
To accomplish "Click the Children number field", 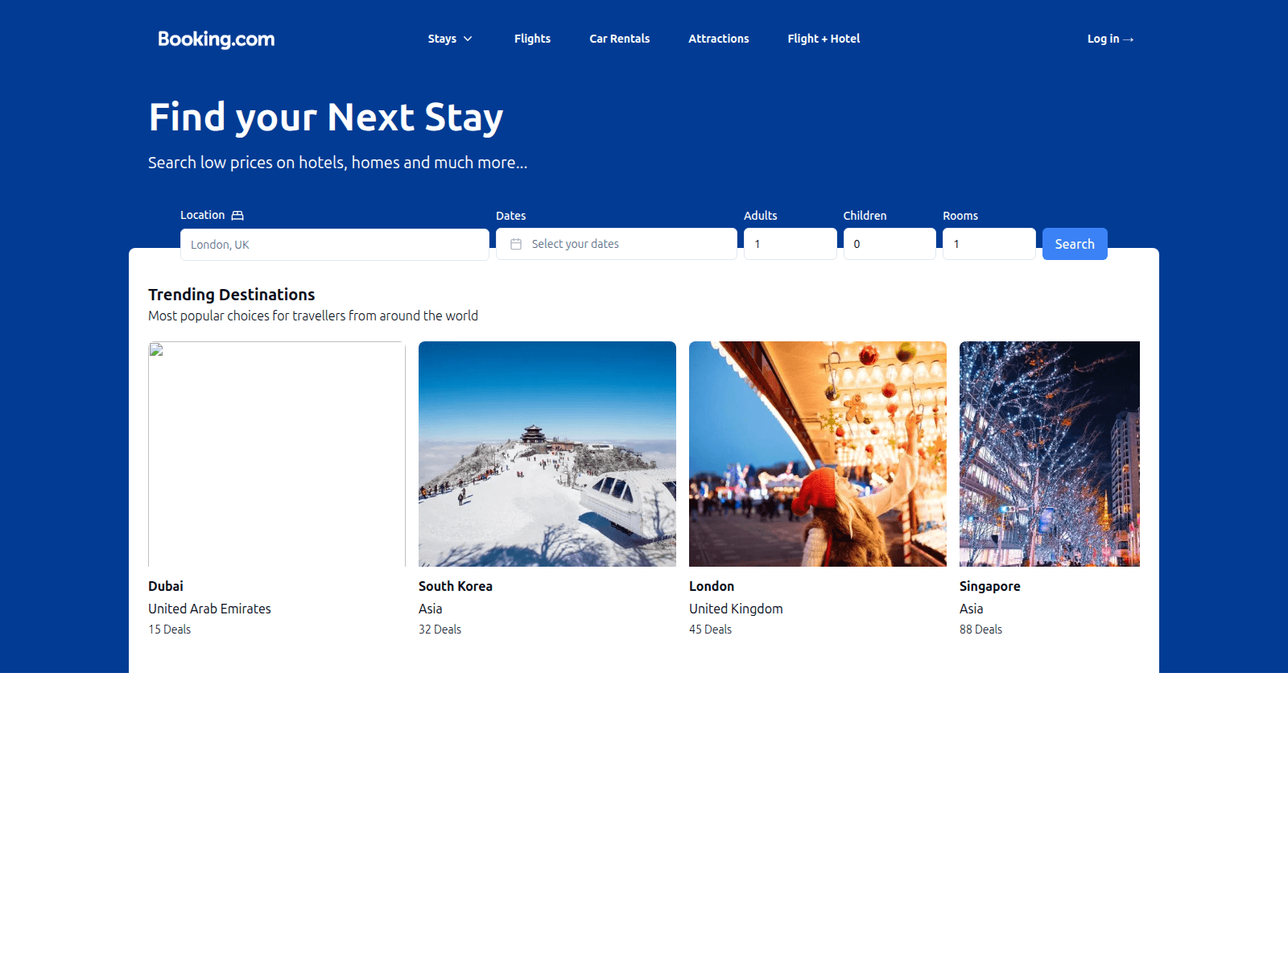I will 890,244.
